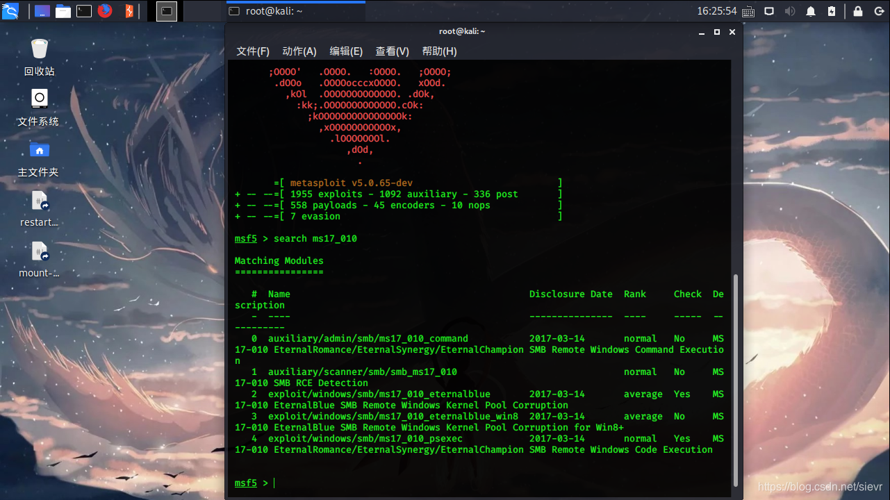Click "auxiliary/scanner/smb/smb_ms17_010" module row

[x=479, y=377]
